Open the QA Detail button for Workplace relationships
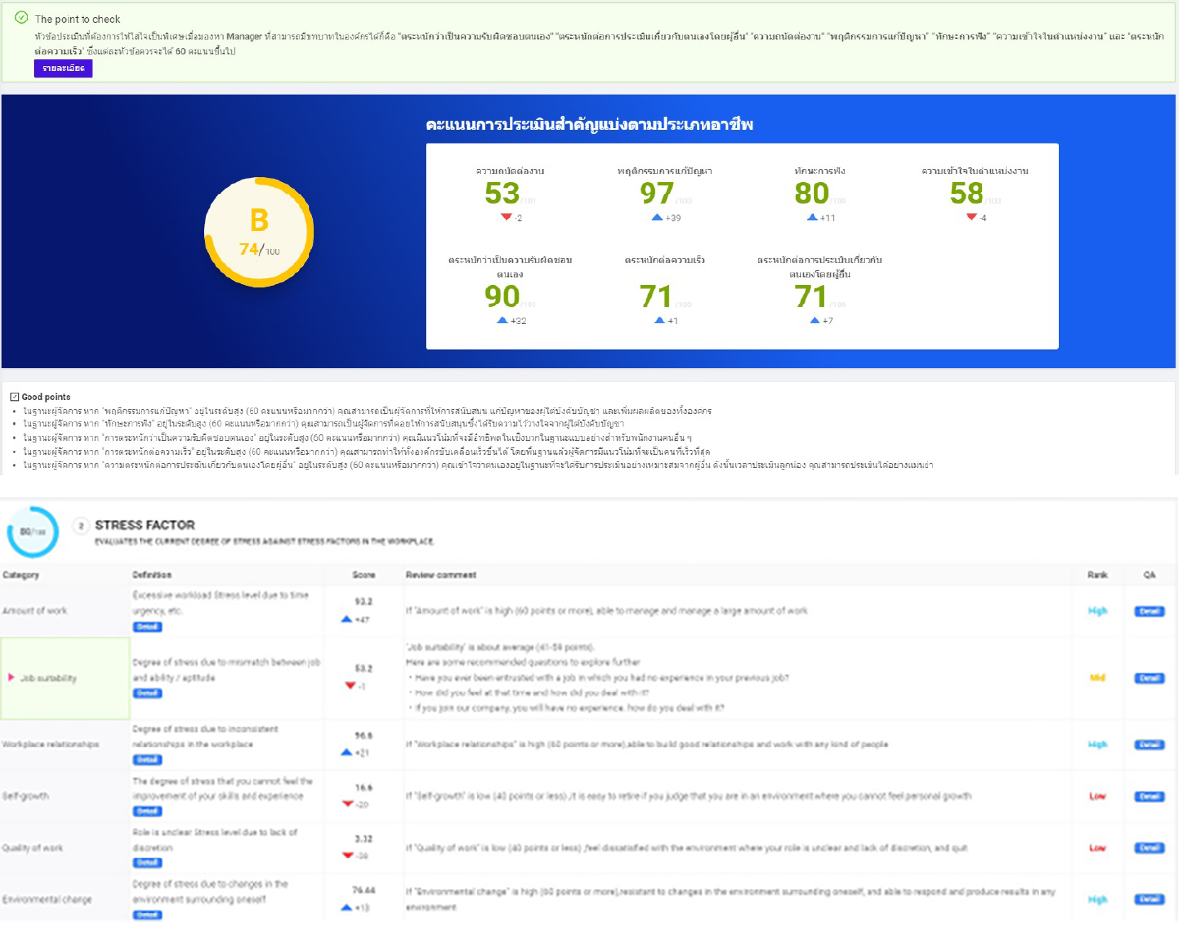The width and height of the screenshot is (1179, 941). pyautogui.click(x=1149, y=745)
